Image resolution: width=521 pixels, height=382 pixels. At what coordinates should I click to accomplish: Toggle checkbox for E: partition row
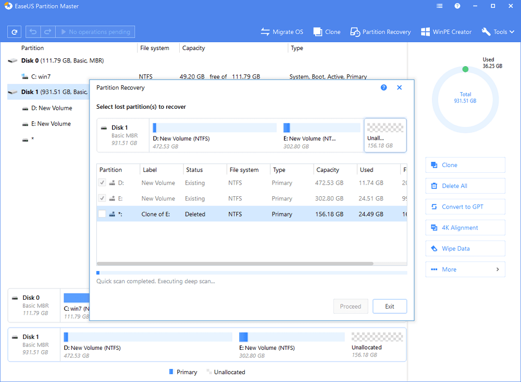(x=102, y=198)
